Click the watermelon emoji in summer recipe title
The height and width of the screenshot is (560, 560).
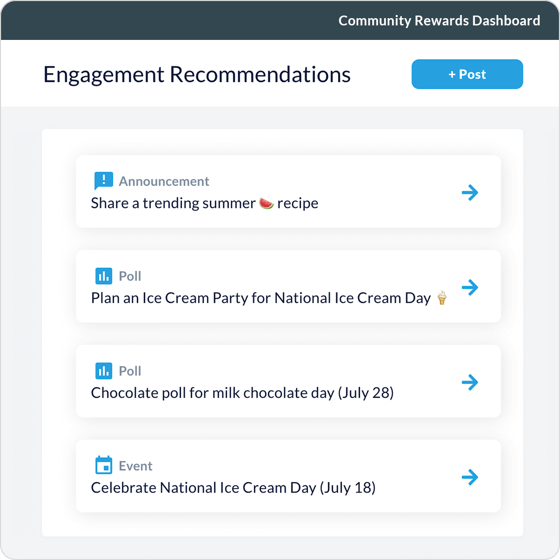pyautogui.click(x=266, y=203)
